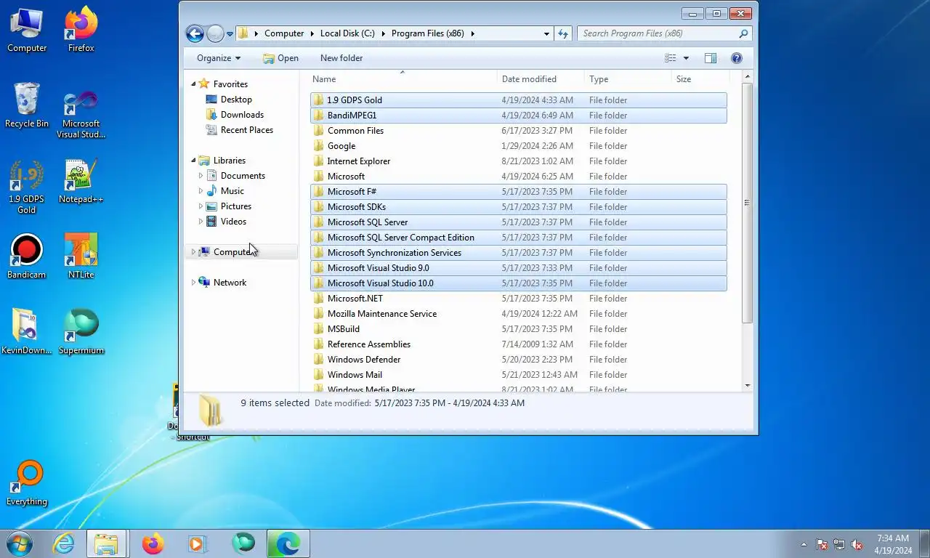Sort by the Date modified column header
The image size is (930, 558).
pos(541,79)
